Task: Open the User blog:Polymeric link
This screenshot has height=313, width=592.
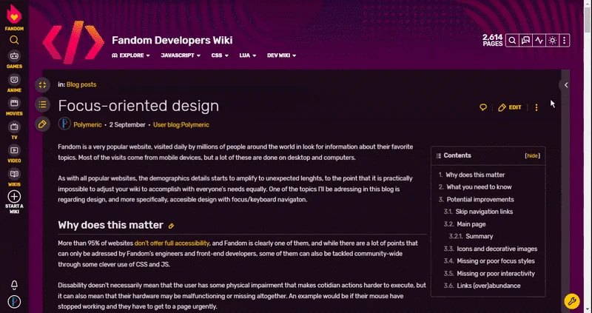Action: tap(181, 124)
